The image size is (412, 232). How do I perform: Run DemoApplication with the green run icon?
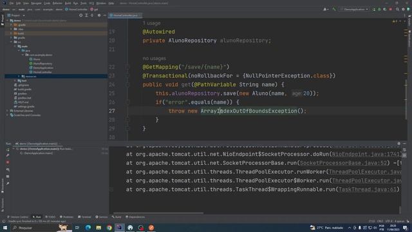(x=374, y=9)
